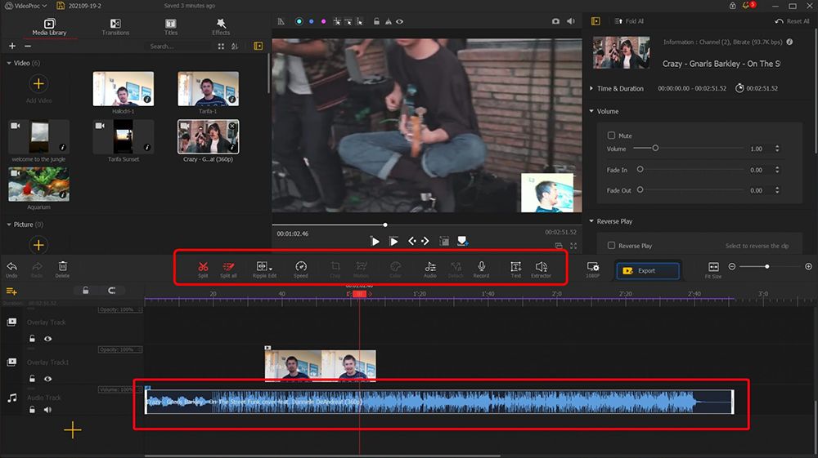
Task: Collapse the Reverse Play section
Action: [591, 221]
